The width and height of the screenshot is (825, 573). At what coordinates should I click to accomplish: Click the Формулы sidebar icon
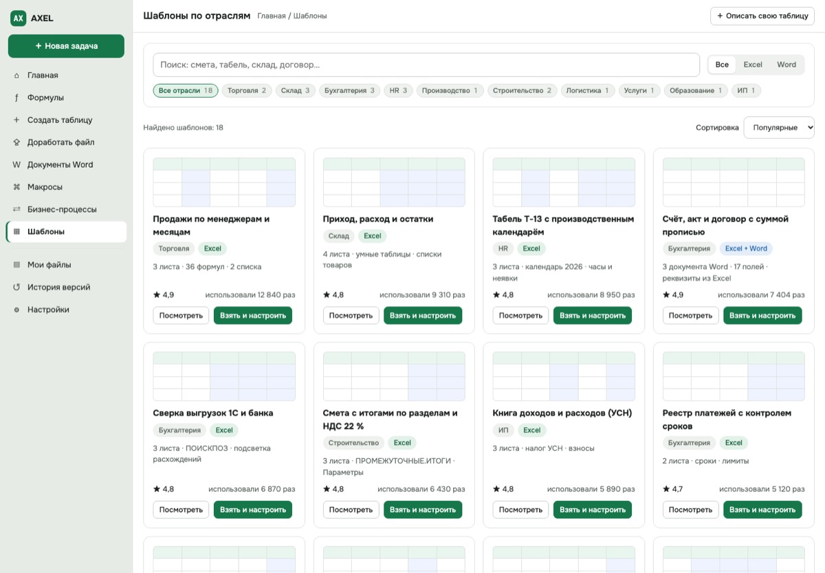pos(16,98)
